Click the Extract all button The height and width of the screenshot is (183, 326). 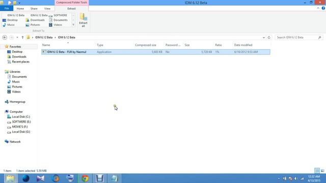coord(83,20)
